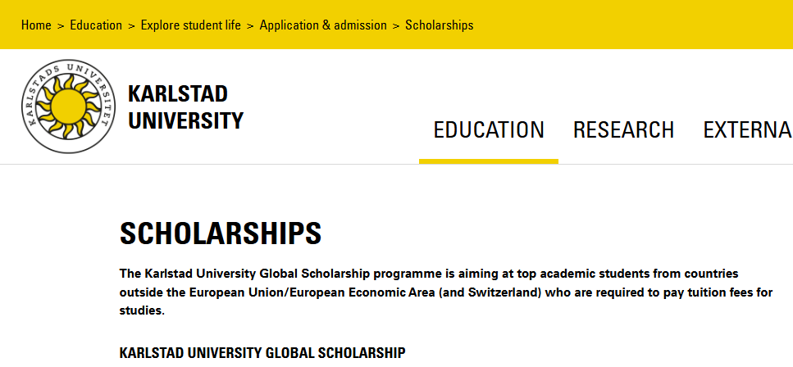Viewport: 793px width, 367px height.
Task: Go to Explore student life breadcrumb
Action: pos(191,25)
